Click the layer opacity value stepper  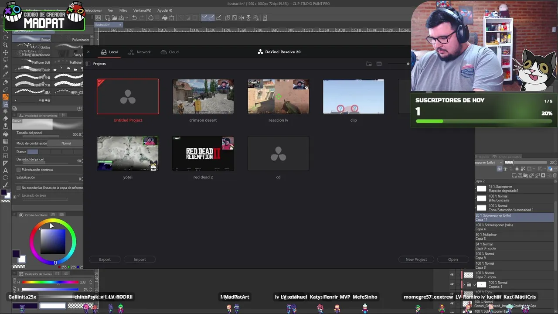555,163
